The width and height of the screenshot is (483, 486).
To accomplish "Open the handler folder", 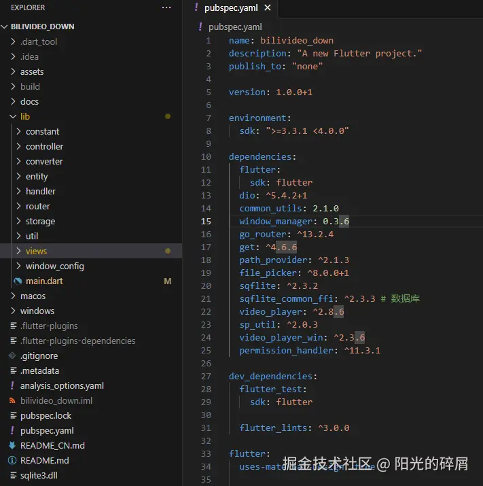I will pos(41,191).
